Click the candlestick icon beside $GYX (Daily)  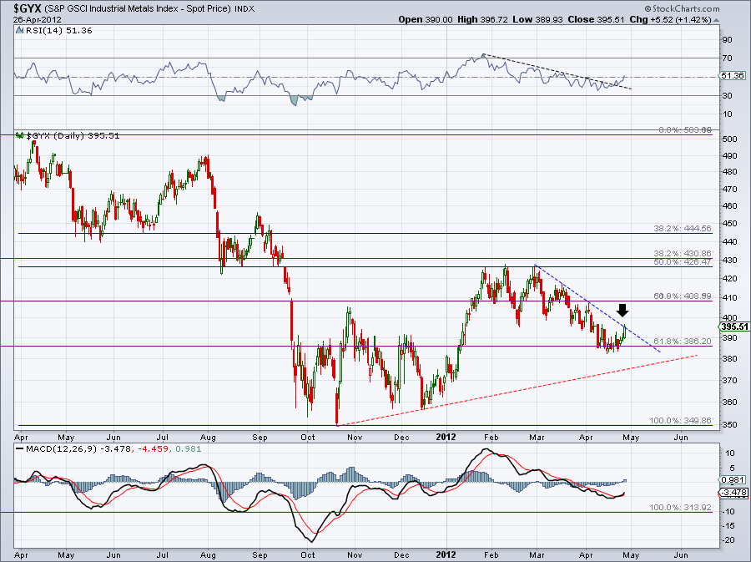point(20,135)
